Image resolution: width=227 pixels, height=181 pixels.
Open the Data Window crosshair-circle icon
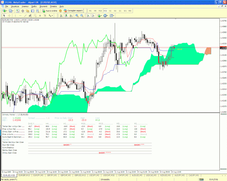click(x=23, y=11)
